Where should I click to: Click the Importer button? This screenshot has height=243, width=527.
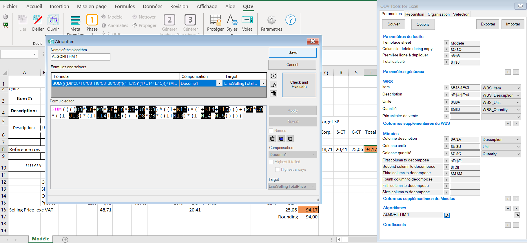(x=513, y=24)
